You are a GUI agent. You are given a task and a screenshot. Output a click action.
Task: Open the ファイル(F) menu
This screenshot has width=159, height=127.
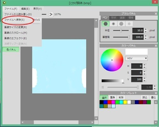[11, 9]
